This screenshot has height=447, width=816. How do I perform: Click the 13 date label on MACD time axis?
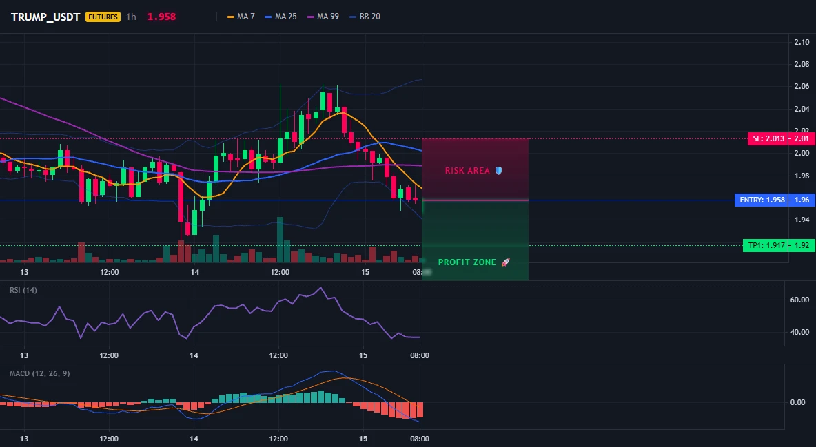pos(24,439)
